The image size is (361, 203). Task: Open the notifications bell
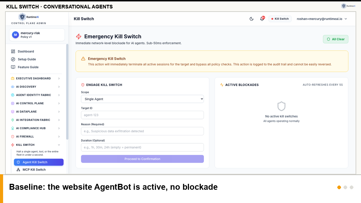pyautogui.click(x=262, y=19)
